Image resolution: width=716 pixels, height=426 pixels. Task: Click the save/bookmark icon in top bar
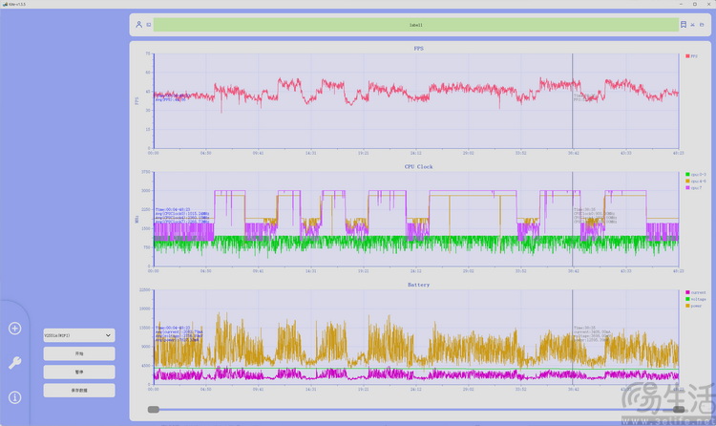pyautogui.click(x=683, y=25)
